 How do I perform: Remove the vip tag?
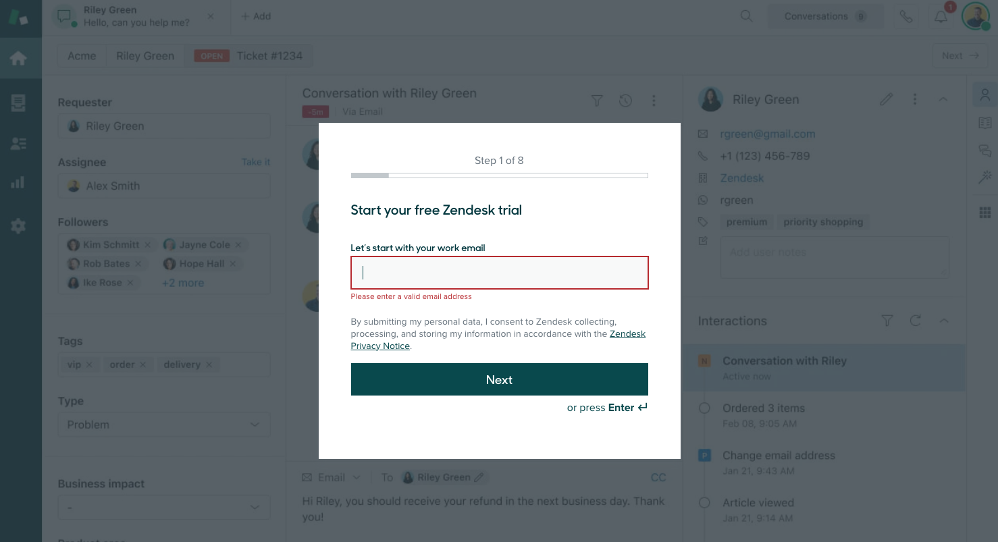pos(89,364)
